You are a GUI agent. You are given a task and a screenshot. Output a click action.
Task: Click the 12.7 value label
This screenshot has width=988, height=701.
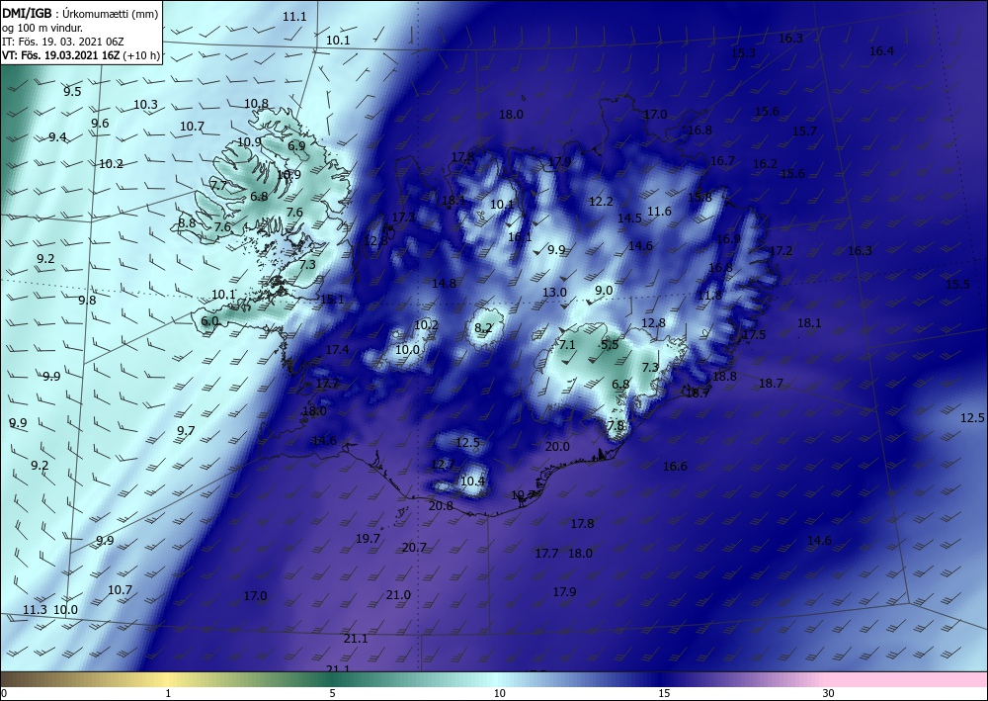tap(443, 465)
